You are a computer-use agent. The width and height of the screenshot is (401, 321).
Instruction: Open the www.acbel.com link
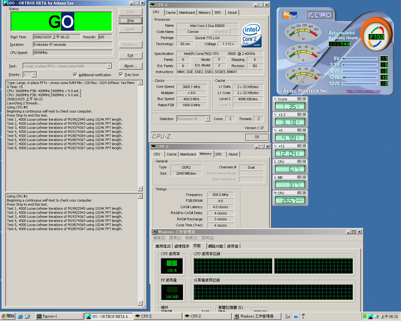tap(363, 91)
